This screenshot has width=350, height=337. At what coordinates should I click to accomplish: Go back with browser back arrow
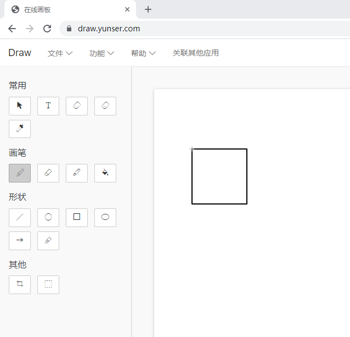pyautogui.click(x=12, y=29)
